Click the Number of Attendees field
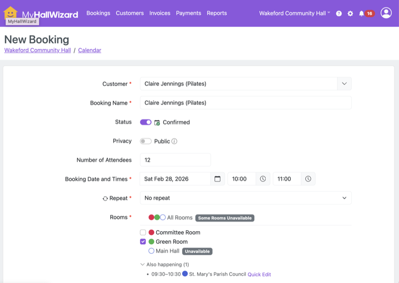The height and width of the screenshot is (283, 399). (176, 160)
